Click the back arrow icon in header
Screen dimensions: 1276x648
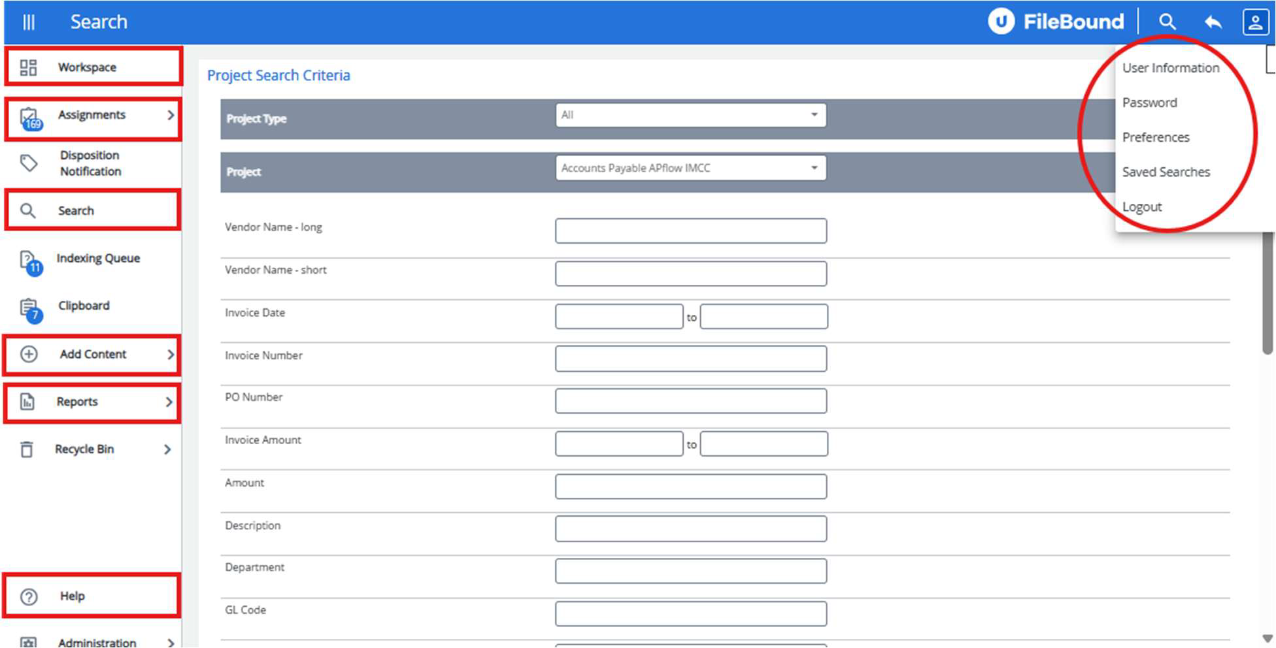click(1213, 22)
